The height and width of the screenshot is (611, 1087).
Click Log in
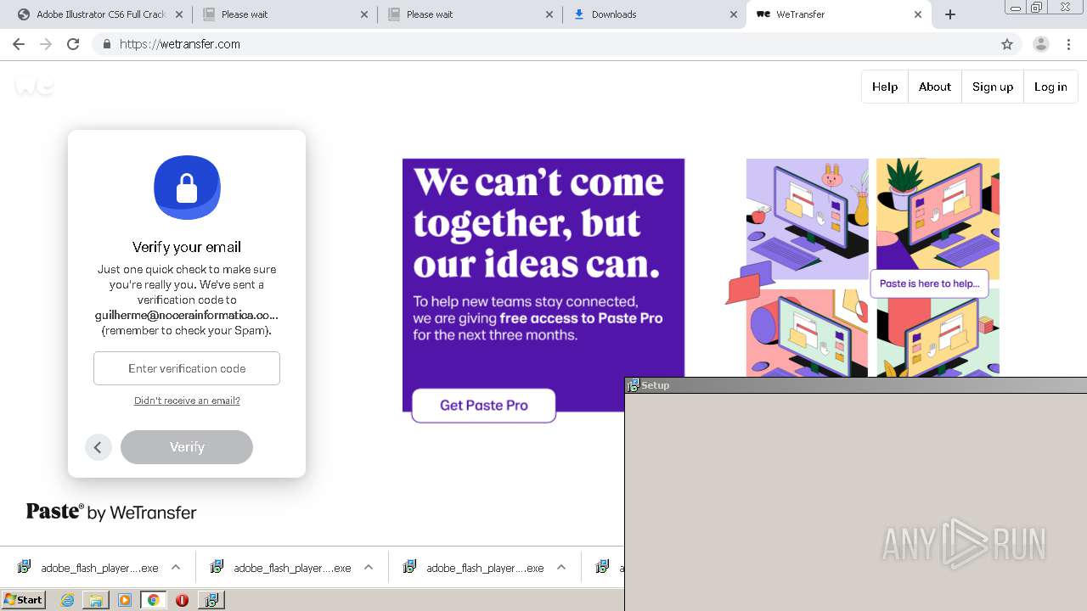click(x=1050, y=87)
